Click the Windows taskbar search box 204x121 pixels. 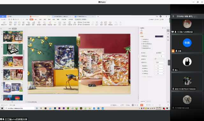pos(19,108)
